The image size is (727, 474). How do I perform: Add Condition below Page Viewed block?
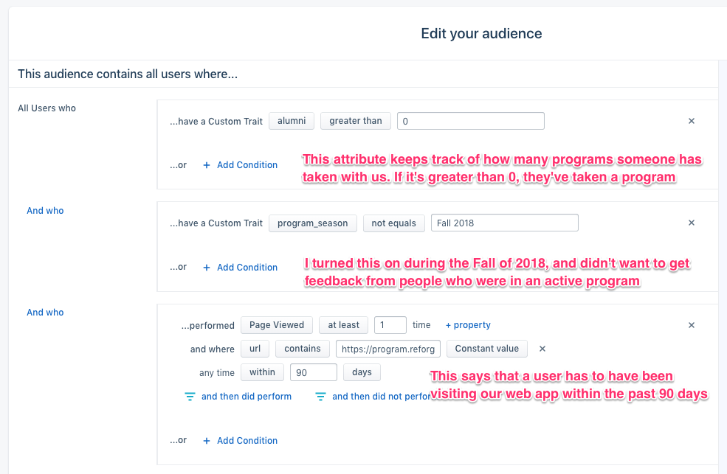(240, 441)
